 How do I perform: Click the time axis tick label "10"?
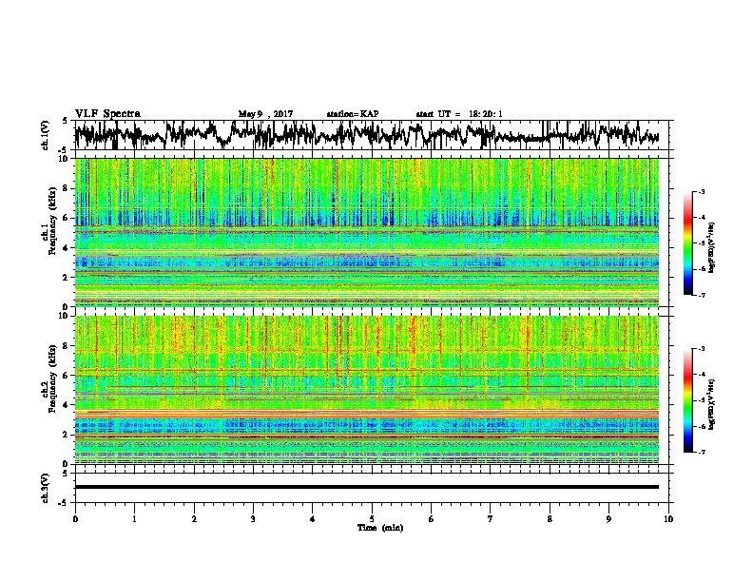point(668,519)
